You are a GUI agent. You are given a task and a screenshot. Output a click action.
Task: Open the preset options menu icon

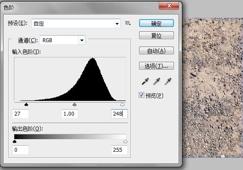128,23
